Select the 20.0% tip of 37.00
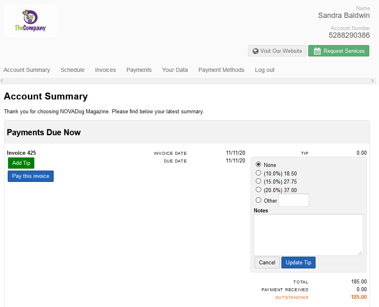 (x=258, y=190)
